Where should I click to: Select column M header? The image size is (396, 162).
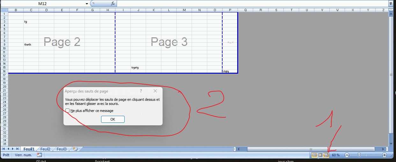(184, 10)
